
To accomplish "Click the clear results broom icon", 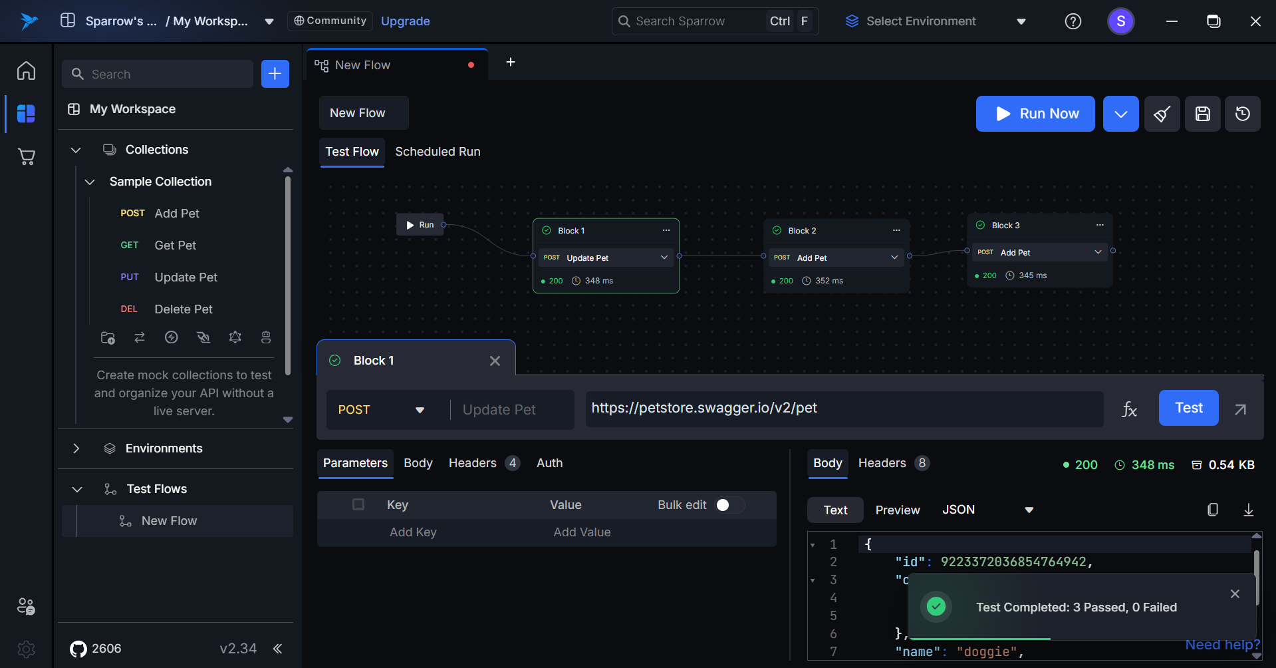I will [x=1162, y=114].
